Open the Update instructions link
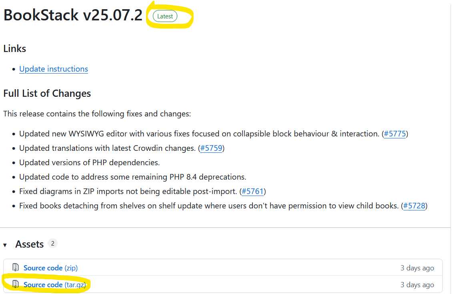The height and width of the screenshot is (294, 453). 54,69
